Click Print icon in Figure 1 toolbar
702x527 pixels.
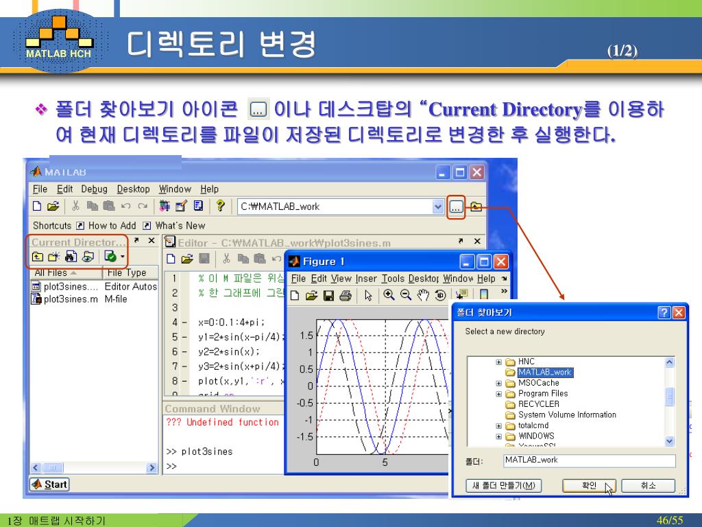(x=346, y=295)
